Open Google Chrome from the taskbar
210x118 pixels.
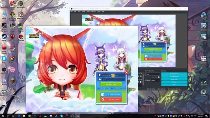tap(29, 116)
